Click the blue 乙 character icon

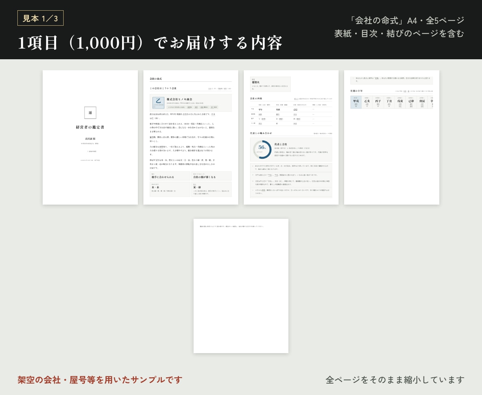pyautogui.click(x=158, y=103)
